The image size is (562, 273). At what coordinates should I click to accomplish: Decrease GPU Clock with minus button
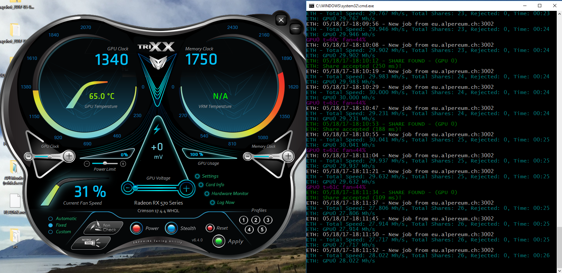pyautogui.click(x=29, y=157)
